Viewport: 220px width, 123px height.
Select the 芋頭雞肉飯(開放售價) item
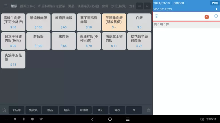pyautogui.click(x=114, y=22)
